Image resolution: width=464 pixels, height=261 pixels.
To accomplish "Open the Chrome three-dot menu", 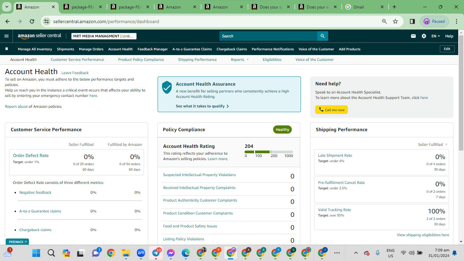I will (456, 21).
